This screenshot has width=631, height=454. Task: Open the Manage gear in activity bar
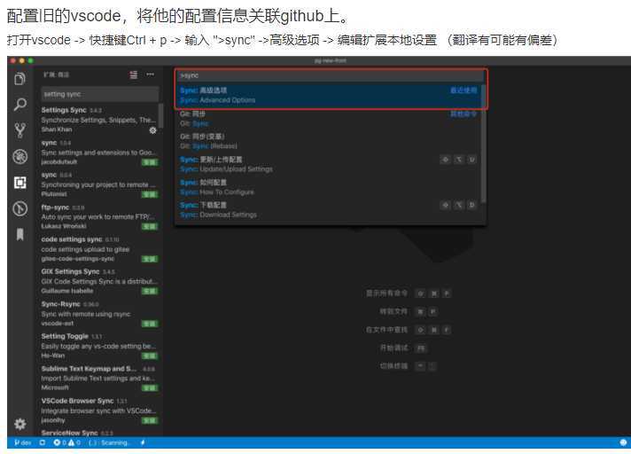[20, 424]
